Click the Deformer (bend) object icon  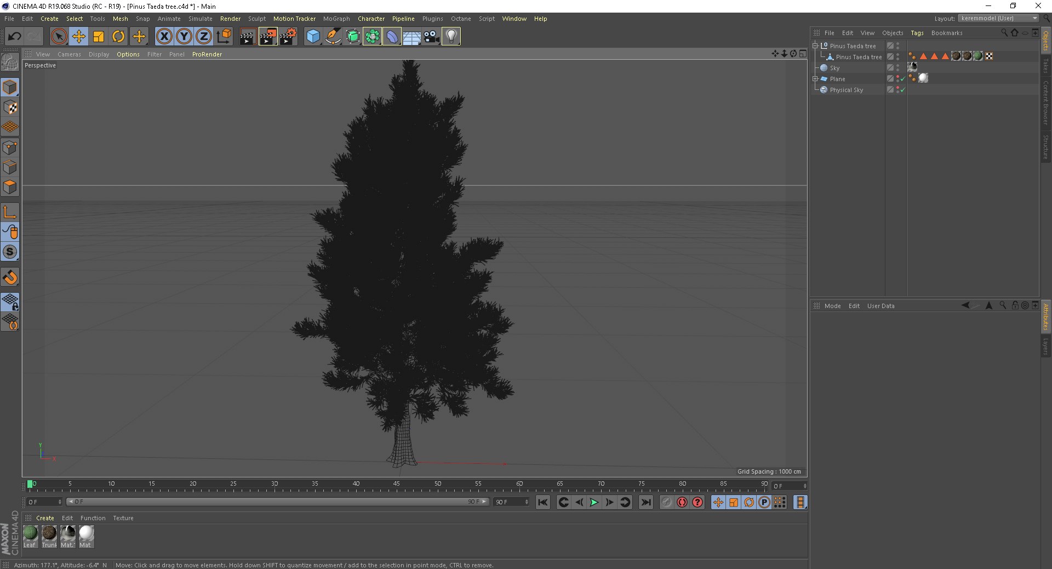[392, 37]
